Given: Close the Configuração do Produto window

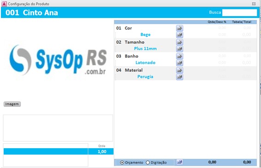Looking at the screenshot, I should (254, 4).
